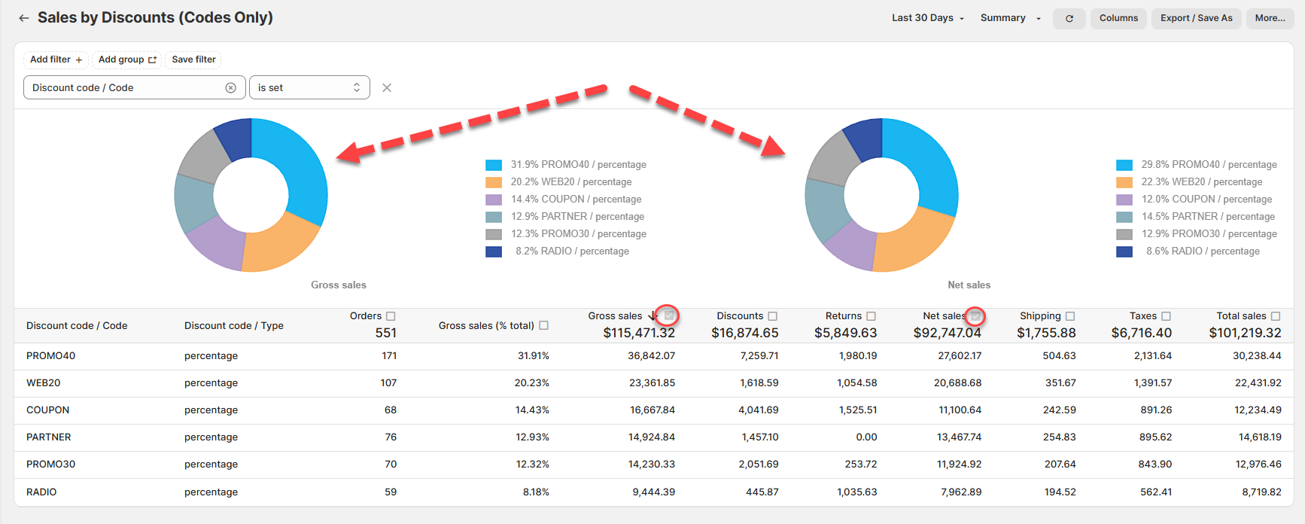Click the back arrow beside report title
This screenshot has height=524, width=1305.
pyautogui.click(x=24, y=18)
